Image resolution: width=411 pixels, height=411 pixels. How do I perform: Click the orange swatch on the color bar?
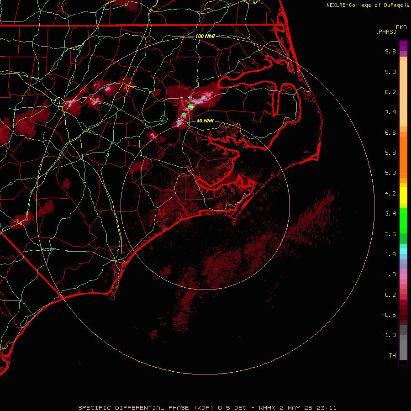[403, 157]
